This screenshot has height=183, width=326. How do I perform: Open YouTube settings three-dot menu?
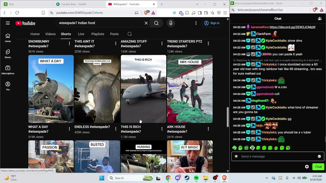pos(196,23)
